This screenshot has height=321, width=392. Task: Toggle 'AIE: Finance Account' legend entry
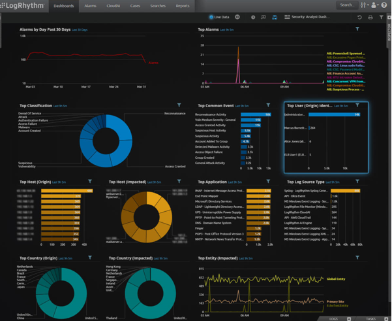tap(344, 73)
